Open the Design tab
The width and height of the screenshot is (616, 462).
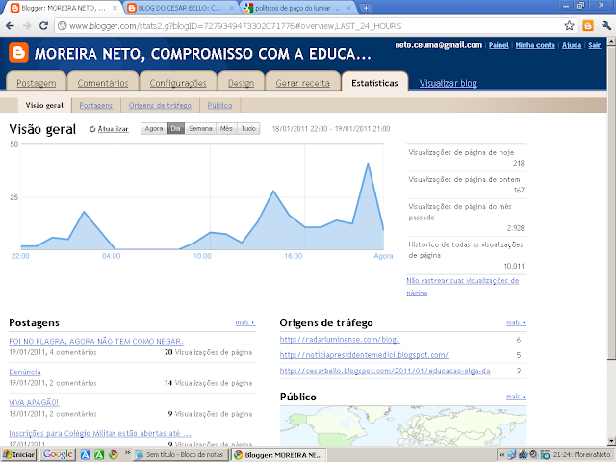click(x=241, y=83)
